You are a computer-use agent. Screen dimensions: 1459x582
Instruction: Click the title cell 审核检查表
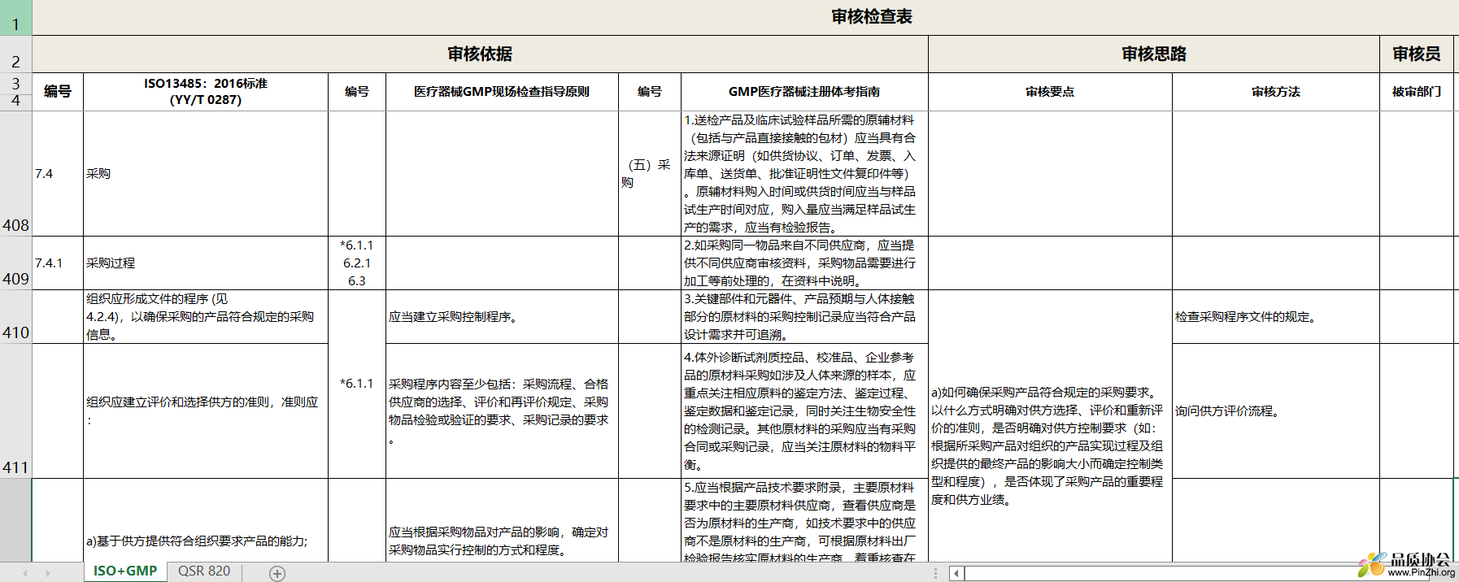(x=872, y=17)
